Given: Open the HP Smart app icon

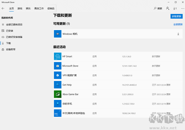Looking at the screenshot, I should coord(58,56).
